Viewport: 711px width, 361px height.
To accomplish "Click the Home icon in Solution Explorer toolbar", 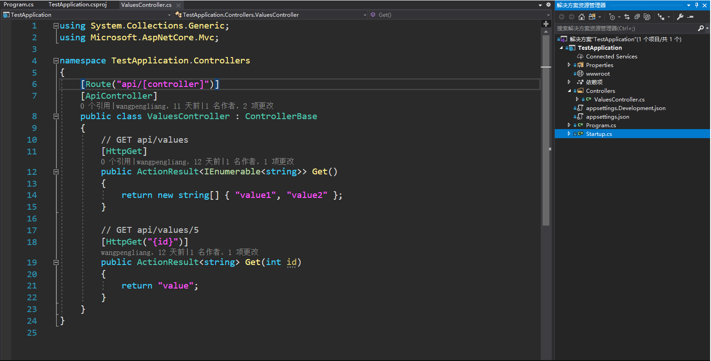I will tap(581, 17).
